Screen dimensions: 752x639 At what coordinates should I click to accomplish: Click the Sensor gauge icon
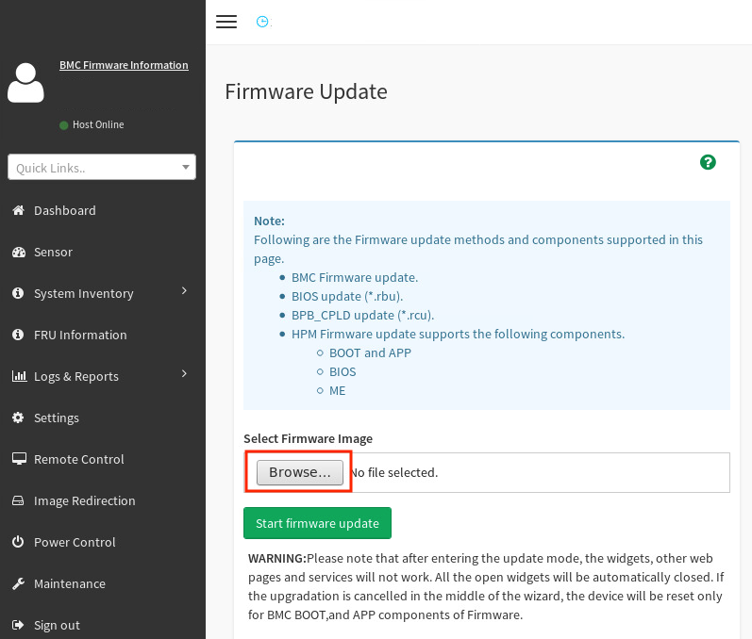click(18, 252)
